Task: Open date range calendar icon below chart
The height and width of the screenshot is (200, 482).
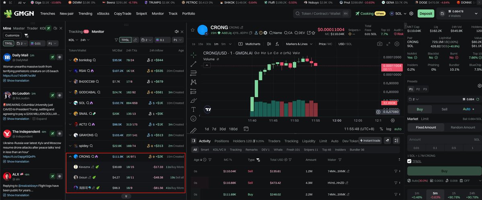Action: pyautogui.click(x=246, y=129)
